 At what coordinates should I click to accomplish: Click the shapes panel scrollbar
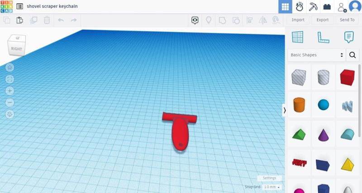[x=360, y=100]
